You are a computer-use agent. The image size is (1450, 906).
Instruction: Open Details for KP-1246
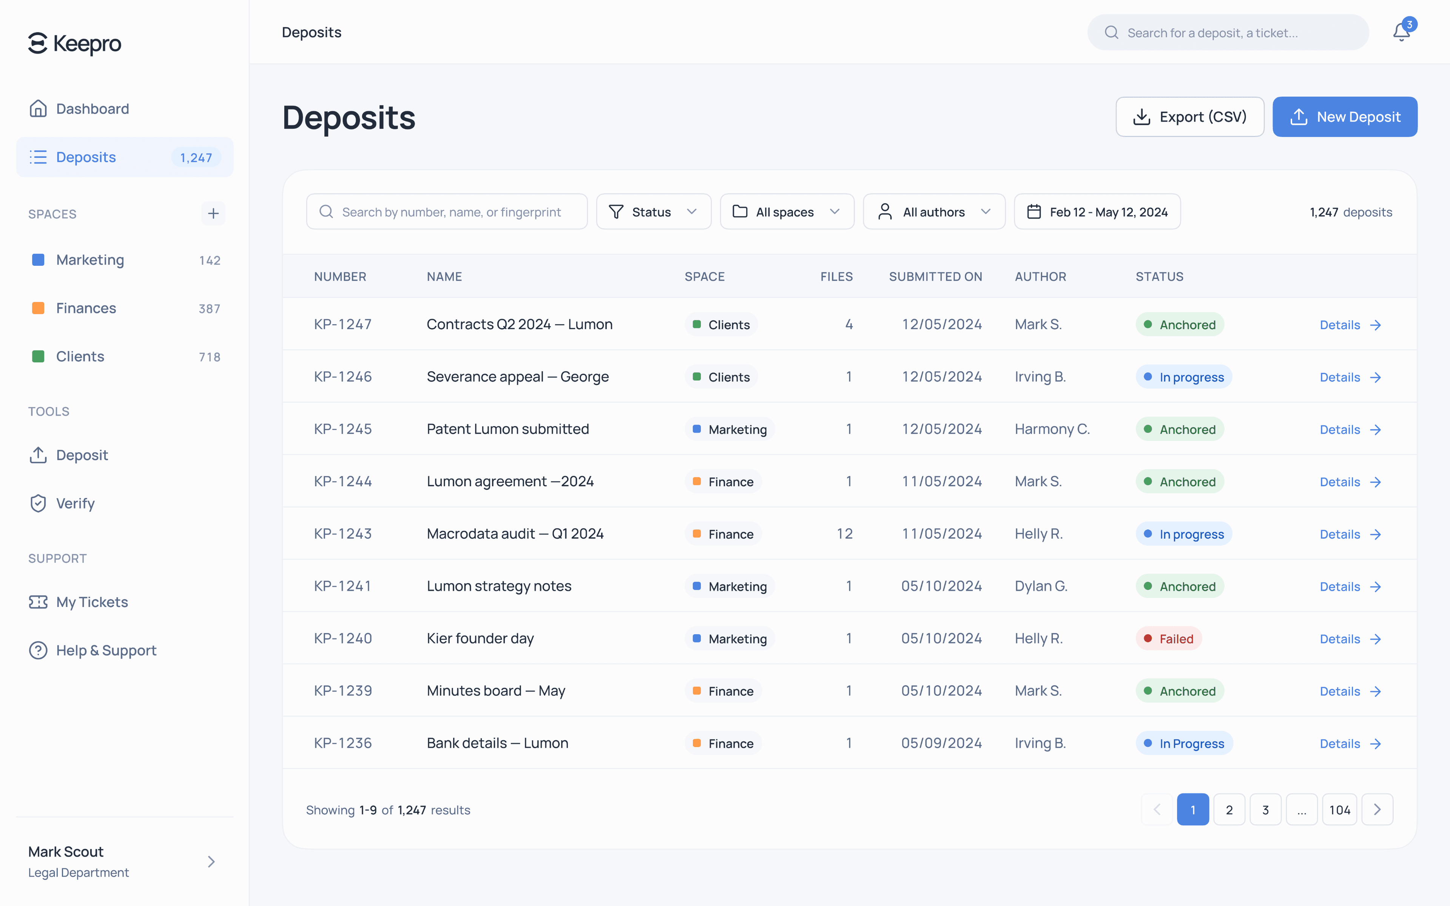1351,377
